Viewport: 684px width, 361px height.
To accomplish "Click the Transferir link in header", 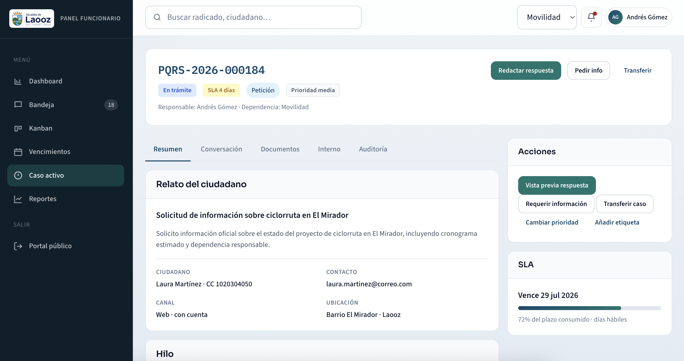I will pyautogui.click(x=638, y=71).
